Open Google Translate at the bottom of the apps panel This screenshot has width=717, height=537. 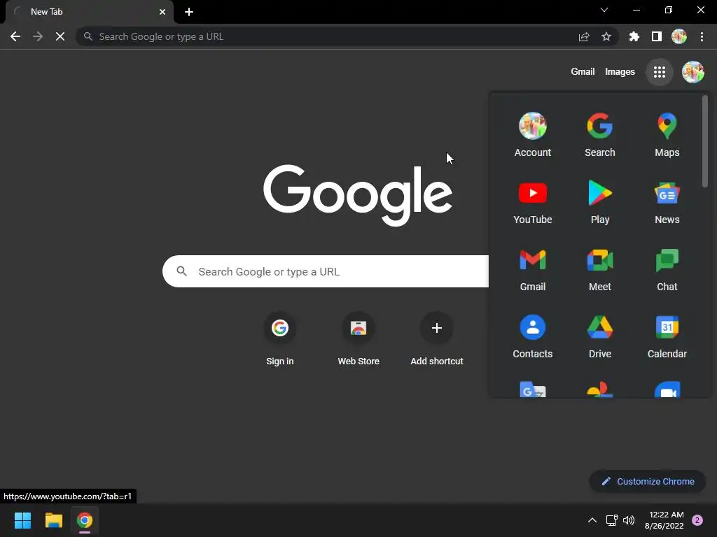tap(533, 389)
